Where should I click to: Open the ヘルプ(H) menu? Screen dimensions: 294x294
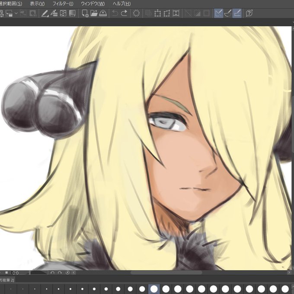pyautogui.click(x=121, y=3)
